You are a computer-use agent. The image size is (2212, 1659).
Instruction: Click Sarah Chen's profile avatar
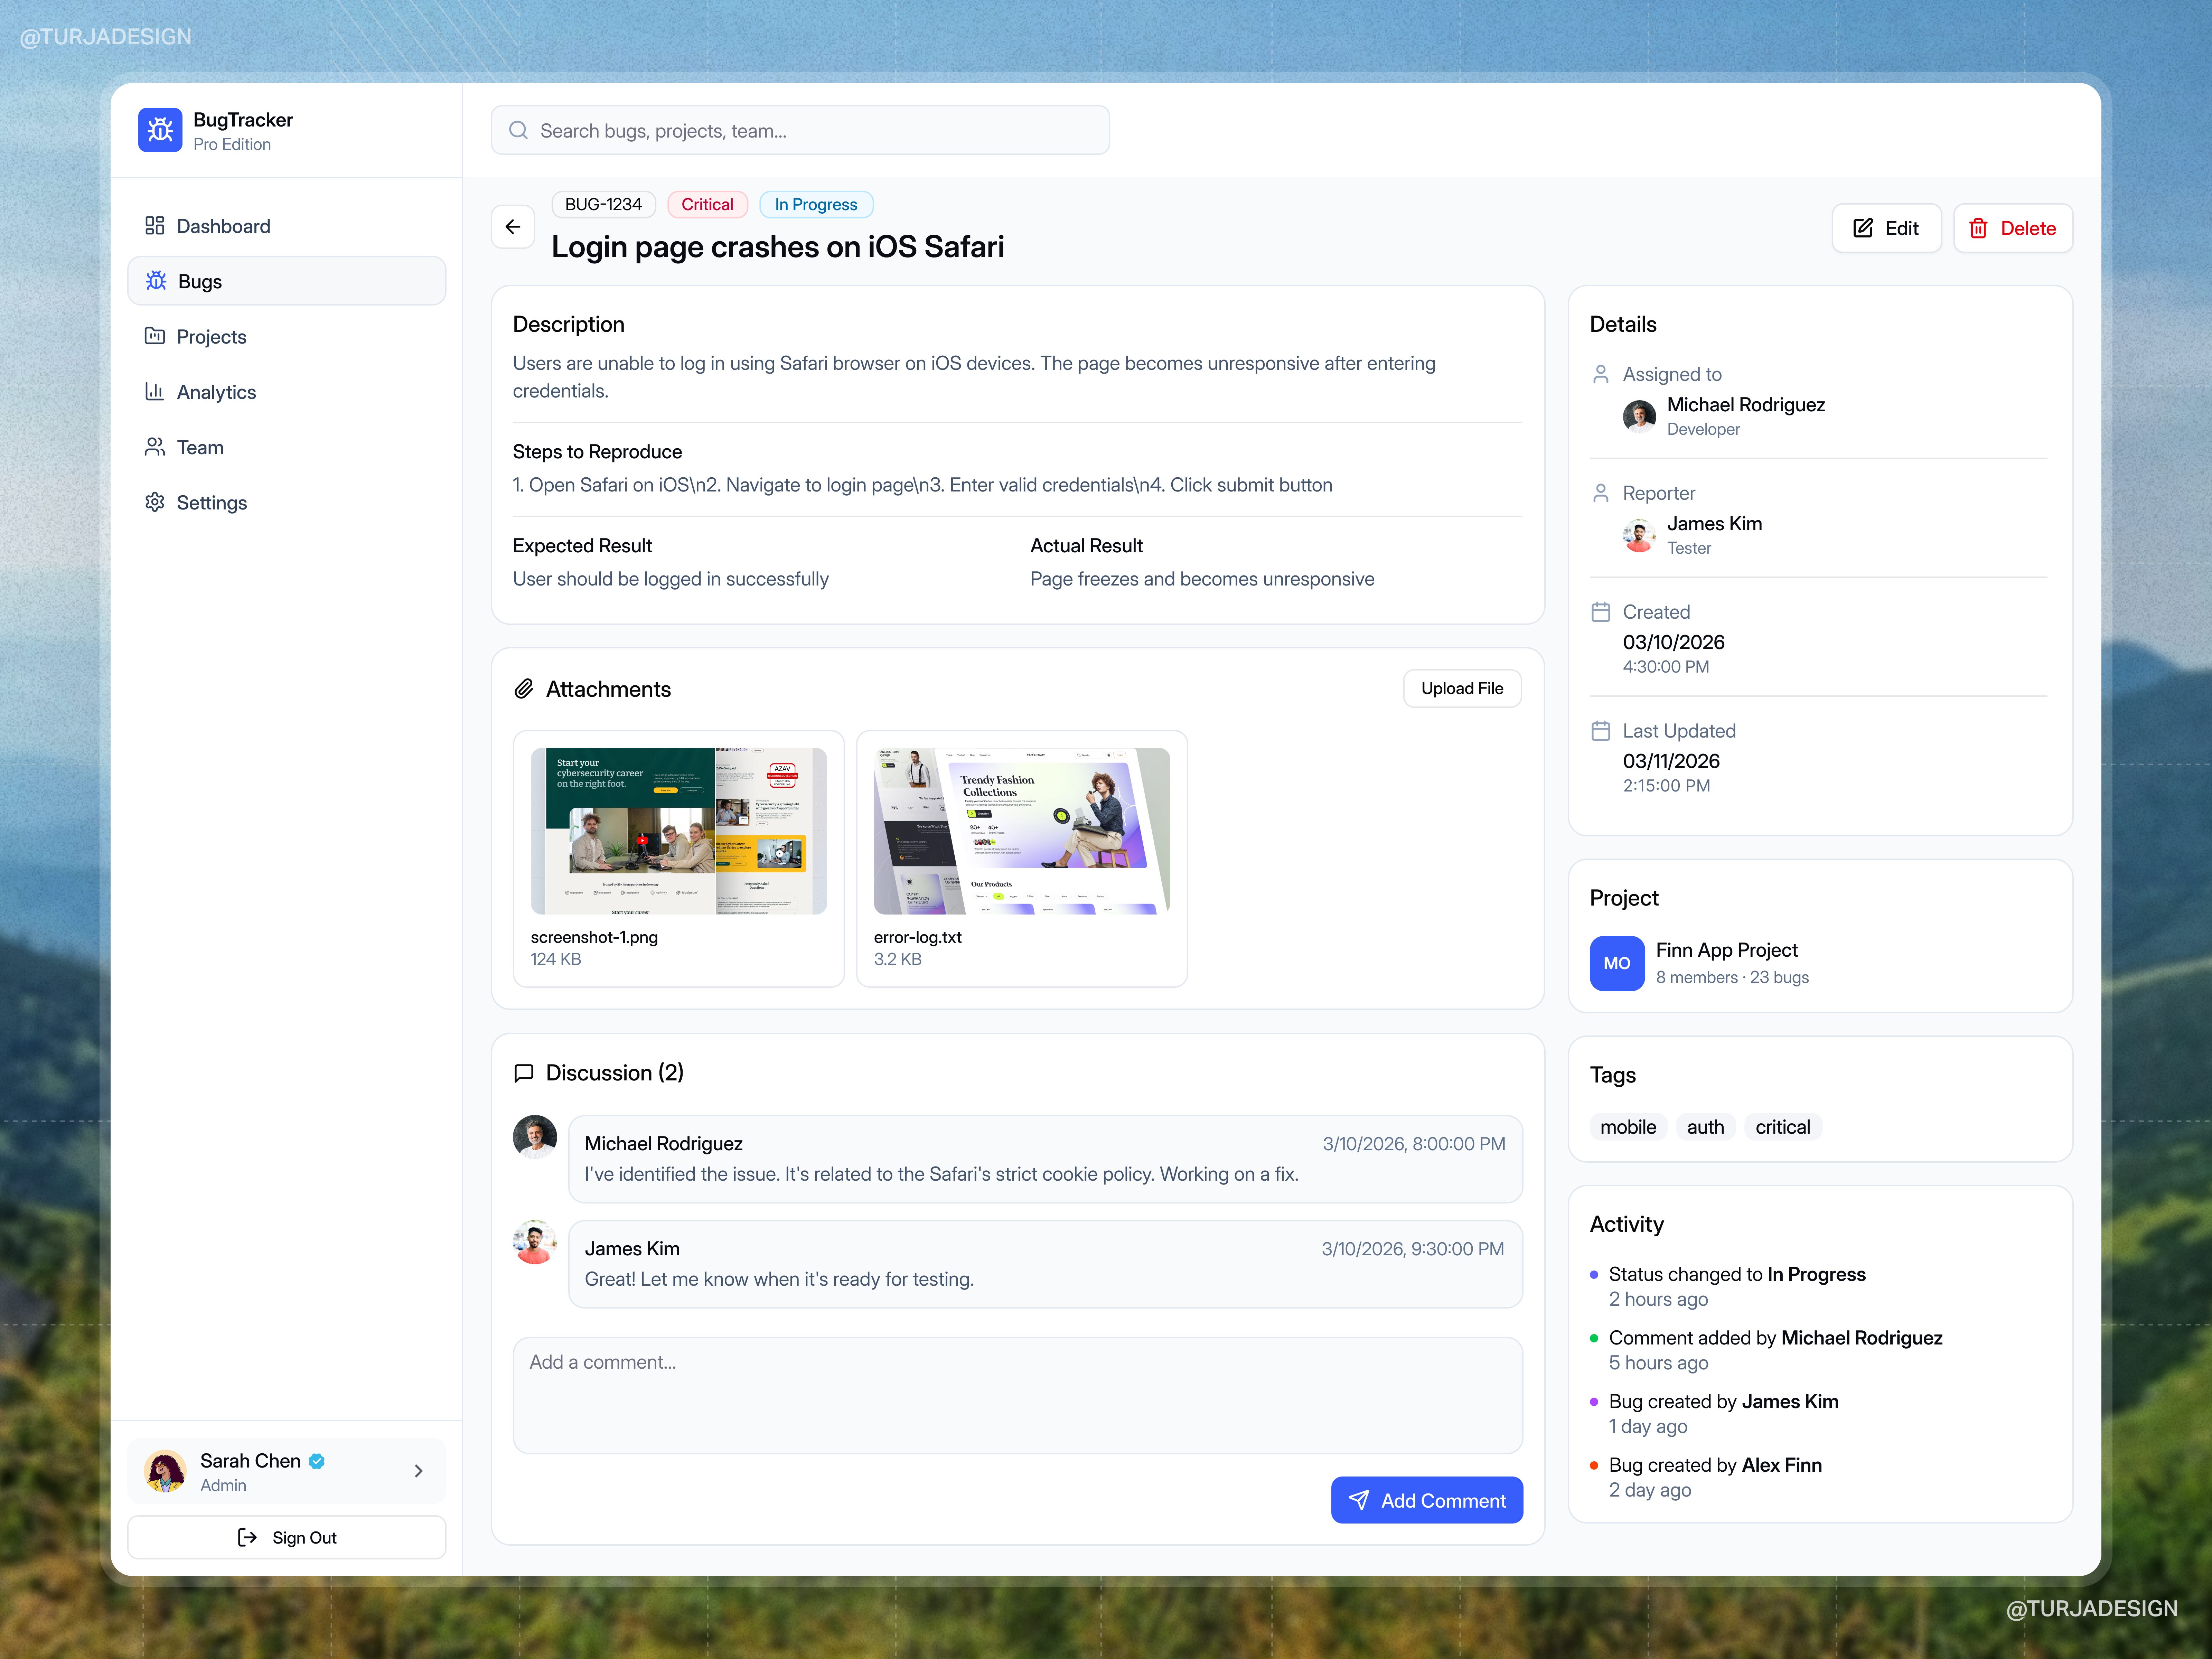point(165,1471)
